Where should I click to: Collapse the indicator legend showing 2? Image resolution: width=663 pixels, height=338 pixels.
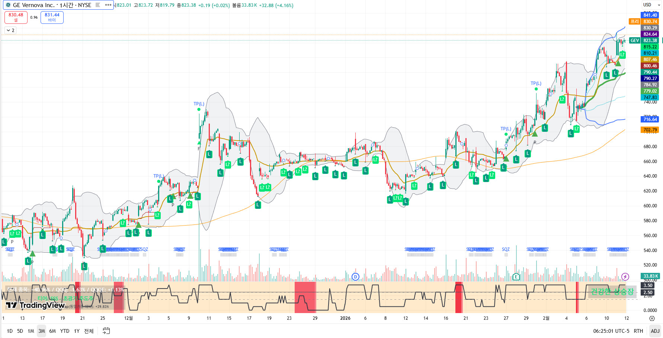(10, 31)
